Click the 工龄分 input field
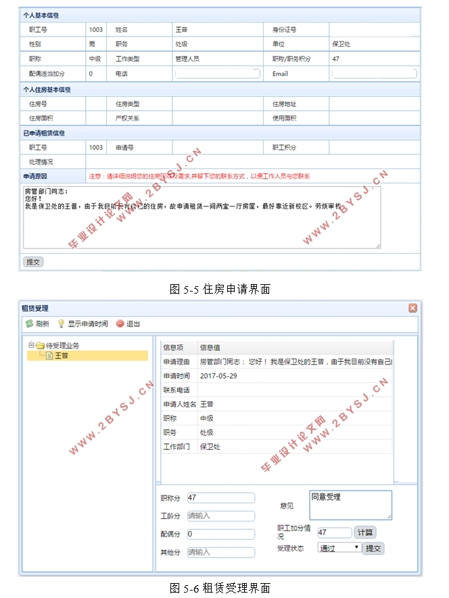This screenshot has width=449, height=598. [x=221, y=516]
